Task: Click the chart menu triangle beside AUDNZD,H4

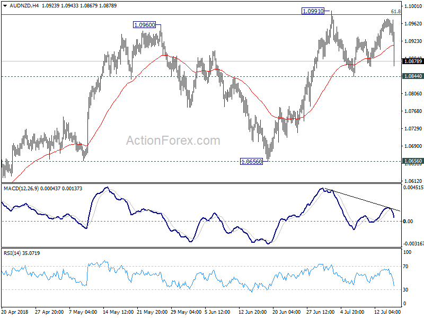Action: click(5, 6)
